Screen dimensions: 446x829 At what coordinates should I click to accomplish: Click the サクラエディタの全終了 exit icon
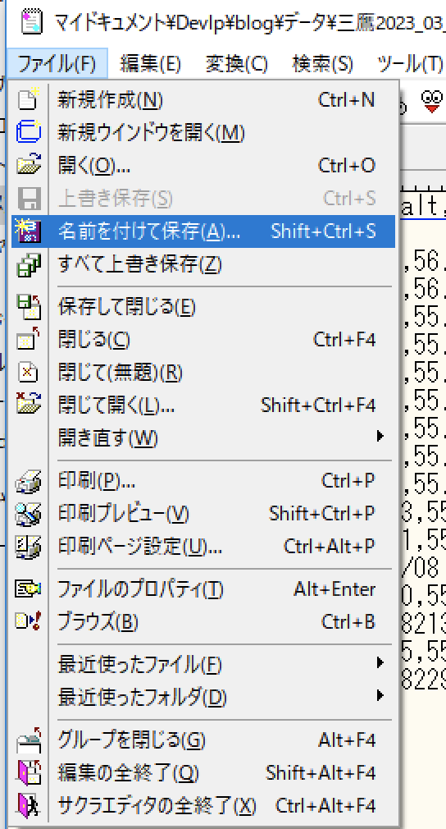(29, 806)
